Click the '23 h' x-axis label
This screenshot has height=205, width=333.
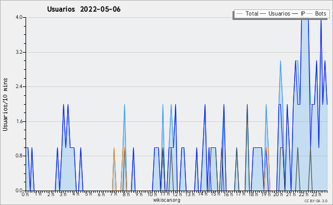coord(316,194)
